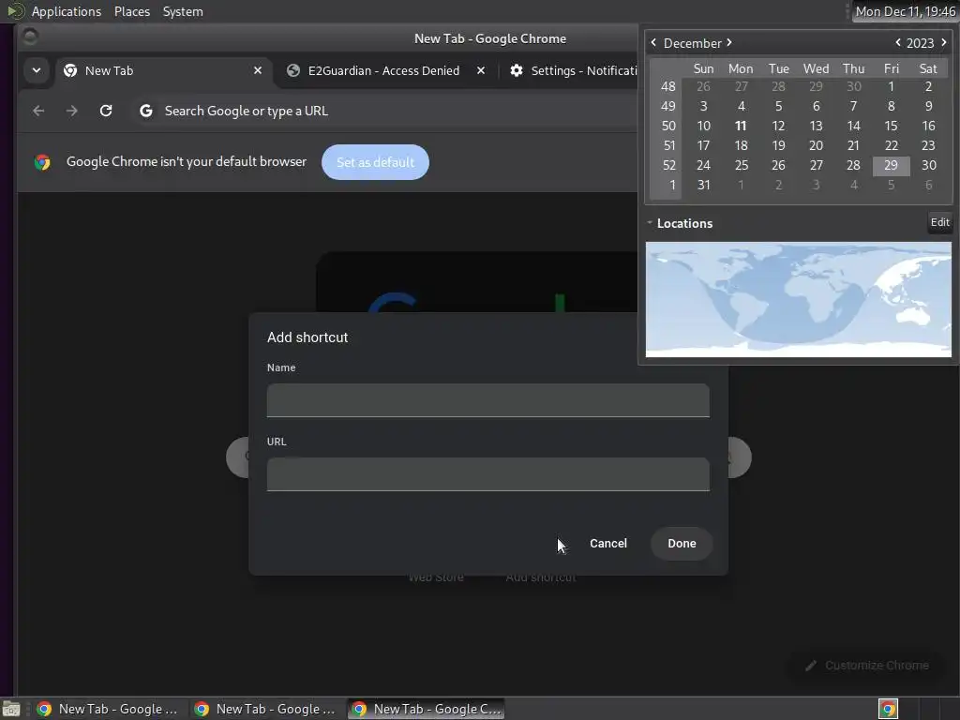This screenshot has width=960, height=720.
Task: Close the New Tab tab
Action: coord(258,70)
